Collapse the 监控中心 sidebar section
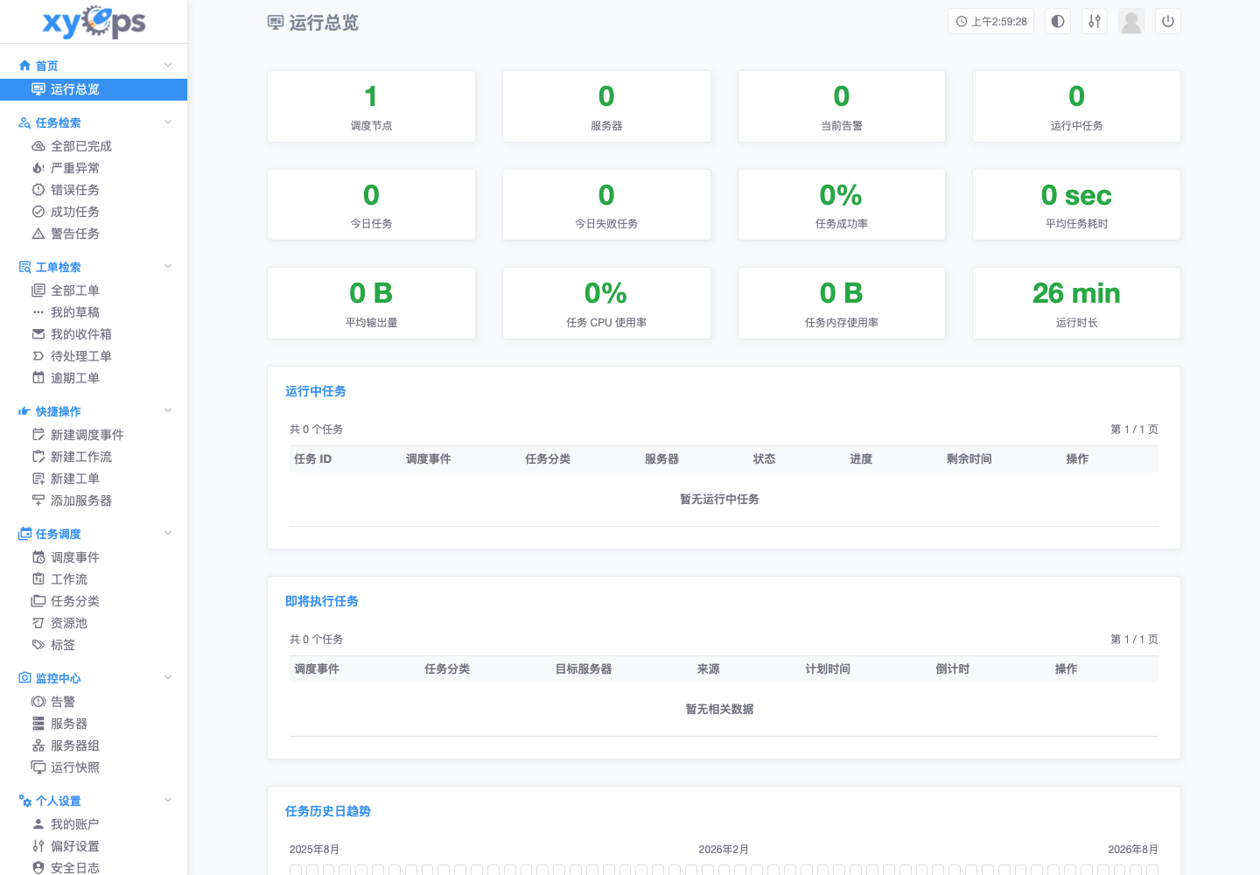Viewport: 1260px width, 875px height. [x=168, y=678]
